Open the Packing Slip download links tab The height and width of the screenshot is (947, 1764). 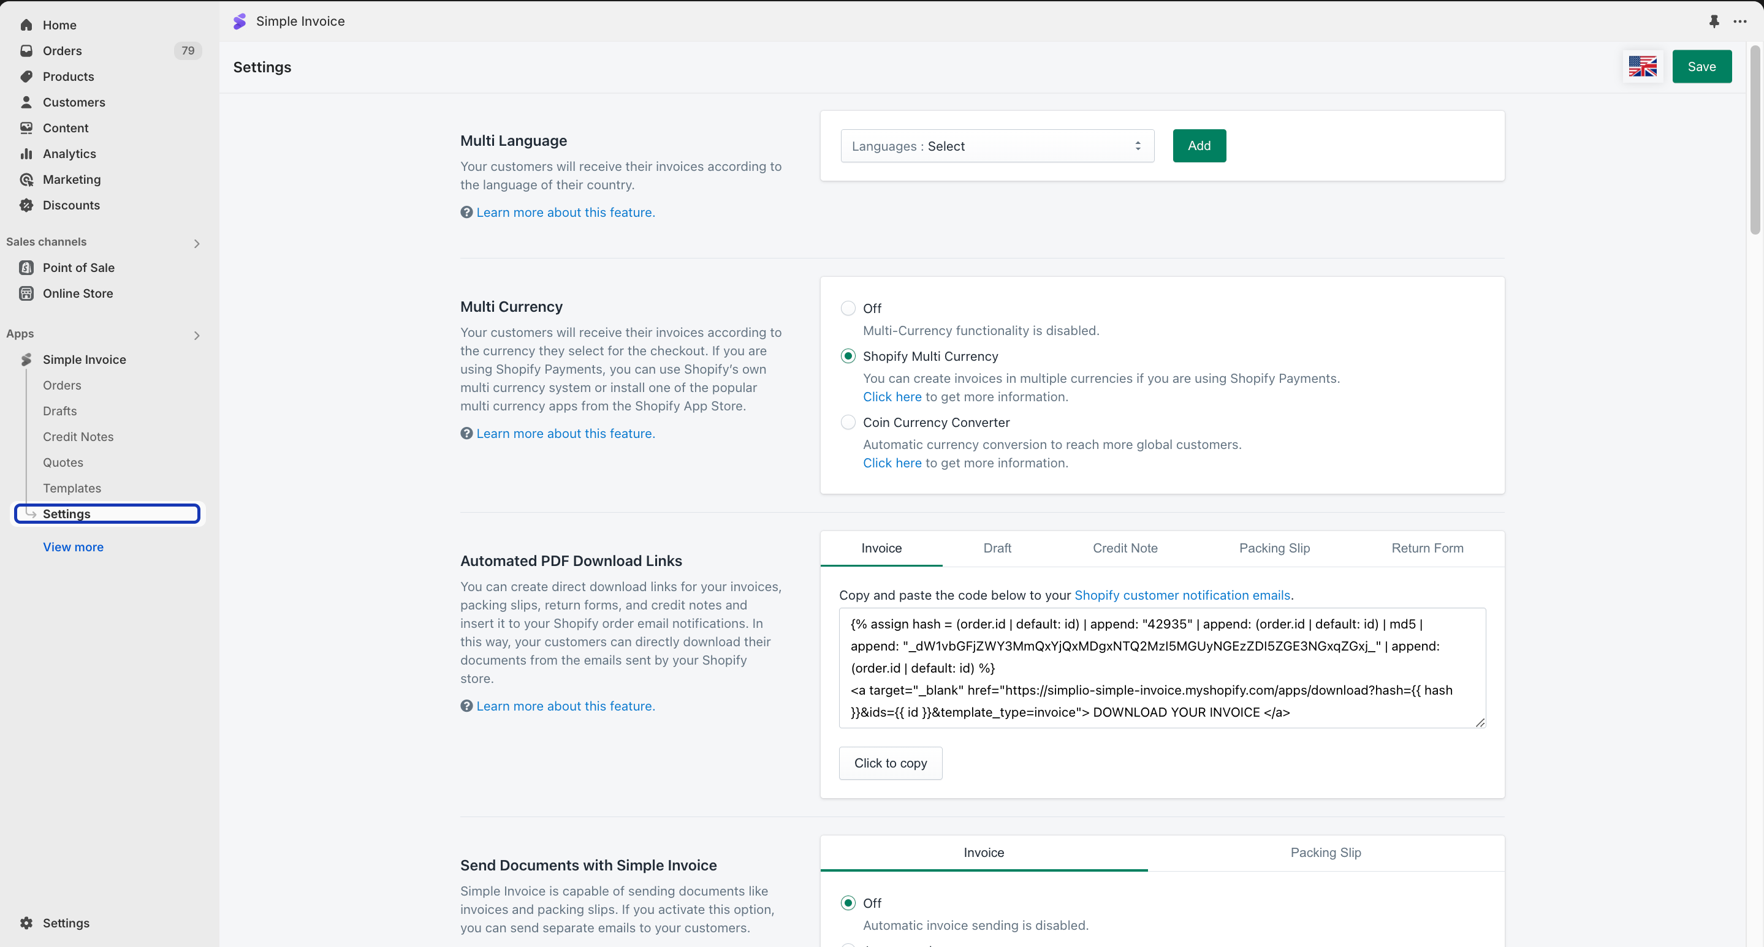click(x=1274, y=548)
